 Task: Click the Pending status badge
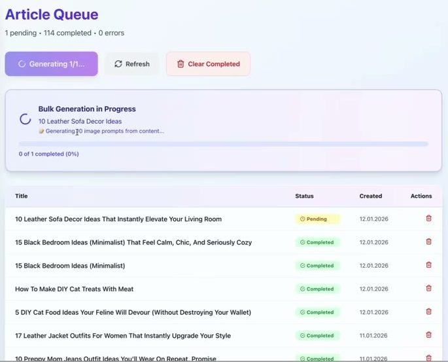[317, 219]
